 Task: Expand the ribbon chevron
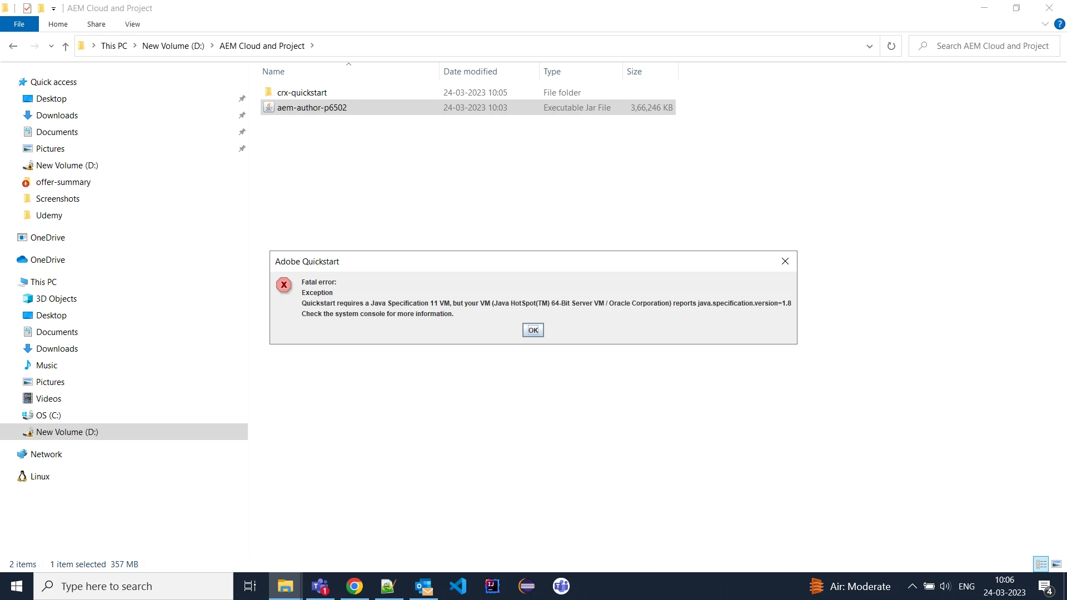[x=1045, y=24]
